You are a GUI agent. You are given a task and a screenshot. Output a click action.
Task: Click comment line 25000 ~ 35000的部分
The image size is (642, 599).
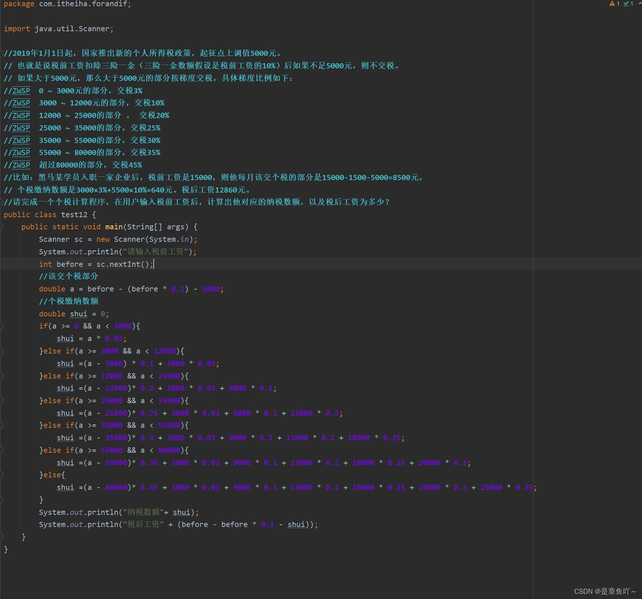[82, 128]
